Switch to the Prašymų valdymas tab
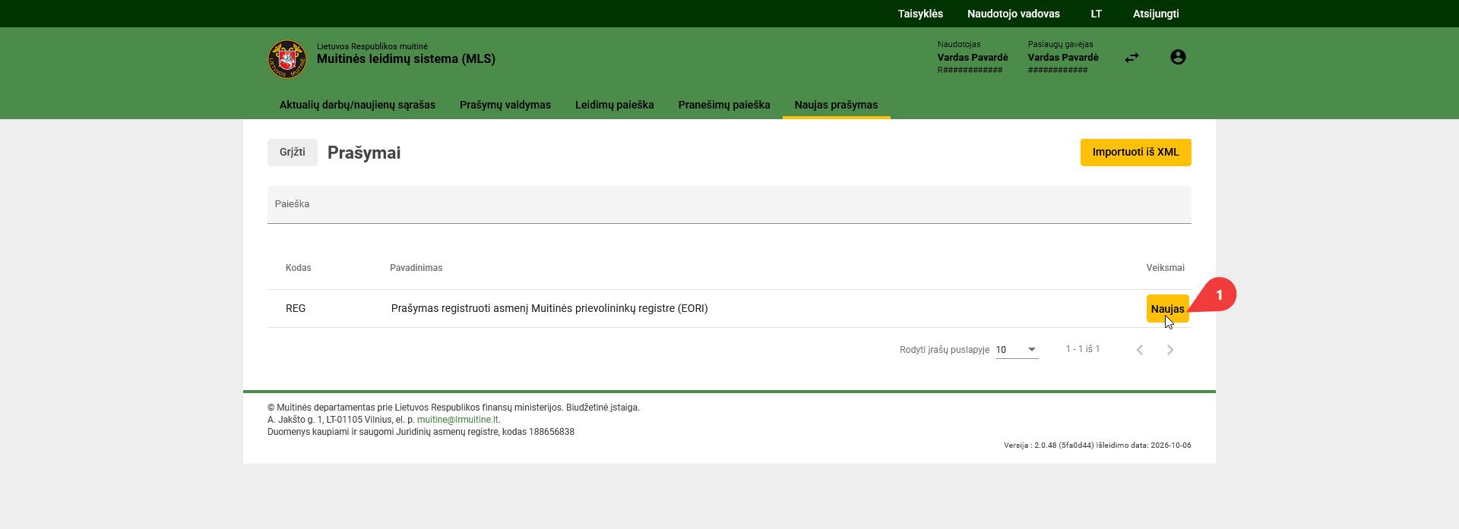Viewport: 1459px width, 529px height. [505, 105]
